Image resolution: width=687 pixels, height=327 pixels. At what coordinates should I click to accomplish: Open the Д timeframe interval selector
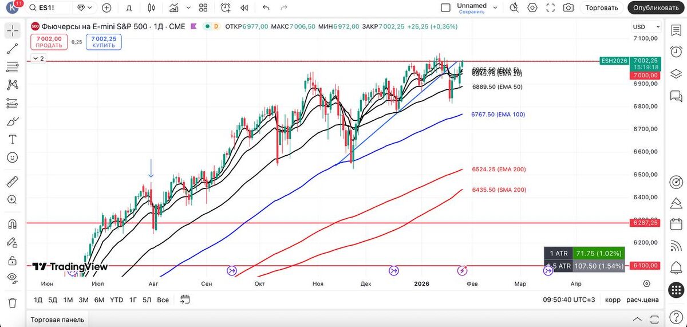click(x=129, y=7)
